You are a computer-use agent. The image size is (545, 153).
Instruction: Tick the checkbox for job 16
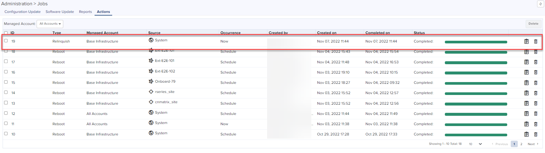6,72
